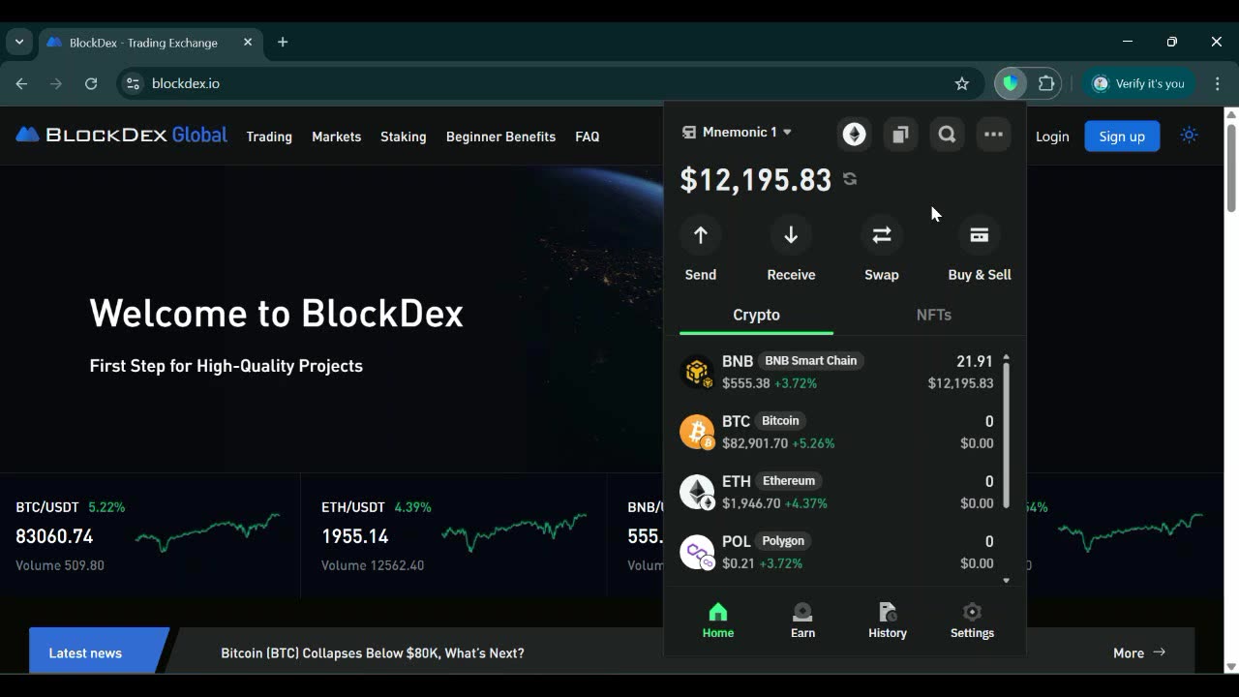Refresh the wallet balance icon
Viewport: 1239px width, 697px height.
850,179
